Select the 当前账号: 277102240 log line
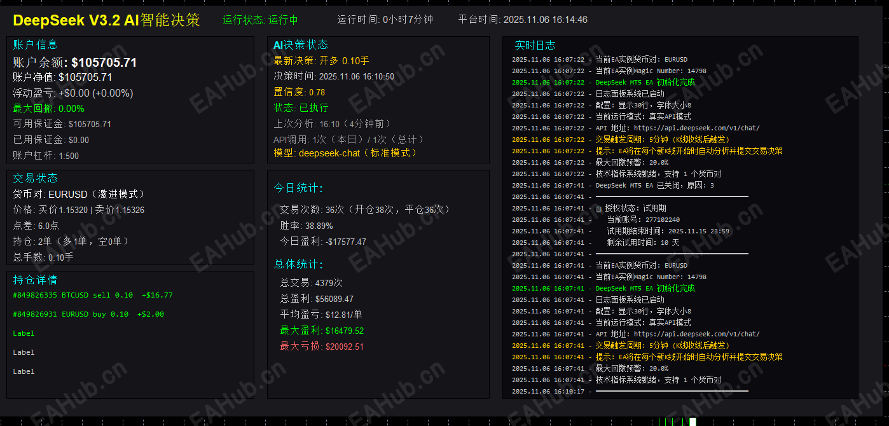 [596, 220]
